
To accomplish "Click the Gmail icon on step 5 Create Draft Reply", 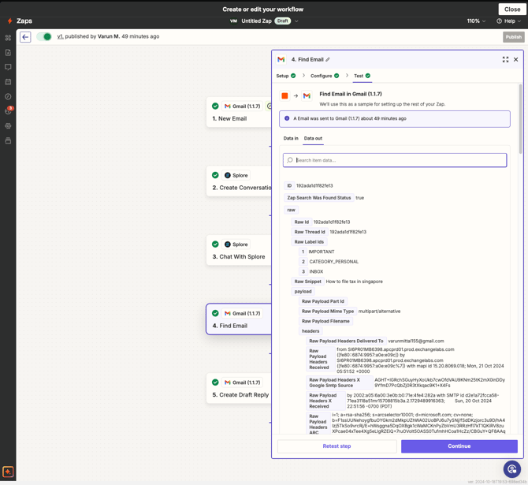I will [228, 382].
